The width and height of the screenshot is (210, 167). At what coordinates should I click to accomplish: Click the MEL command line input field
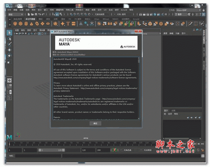click(x=38, y=156)
